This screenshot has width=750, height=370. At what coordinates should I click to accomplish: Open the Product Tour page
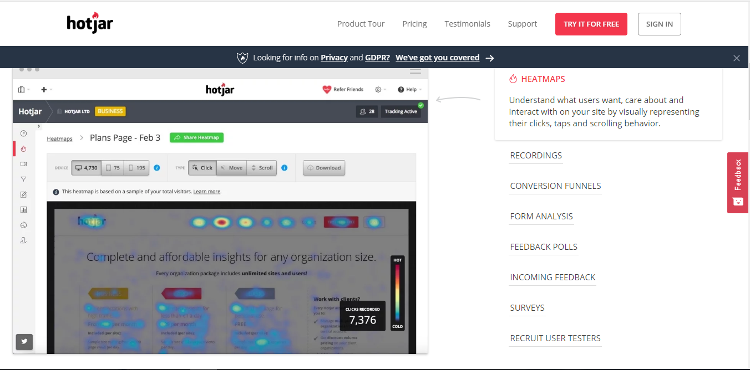(x=361, y=24)
